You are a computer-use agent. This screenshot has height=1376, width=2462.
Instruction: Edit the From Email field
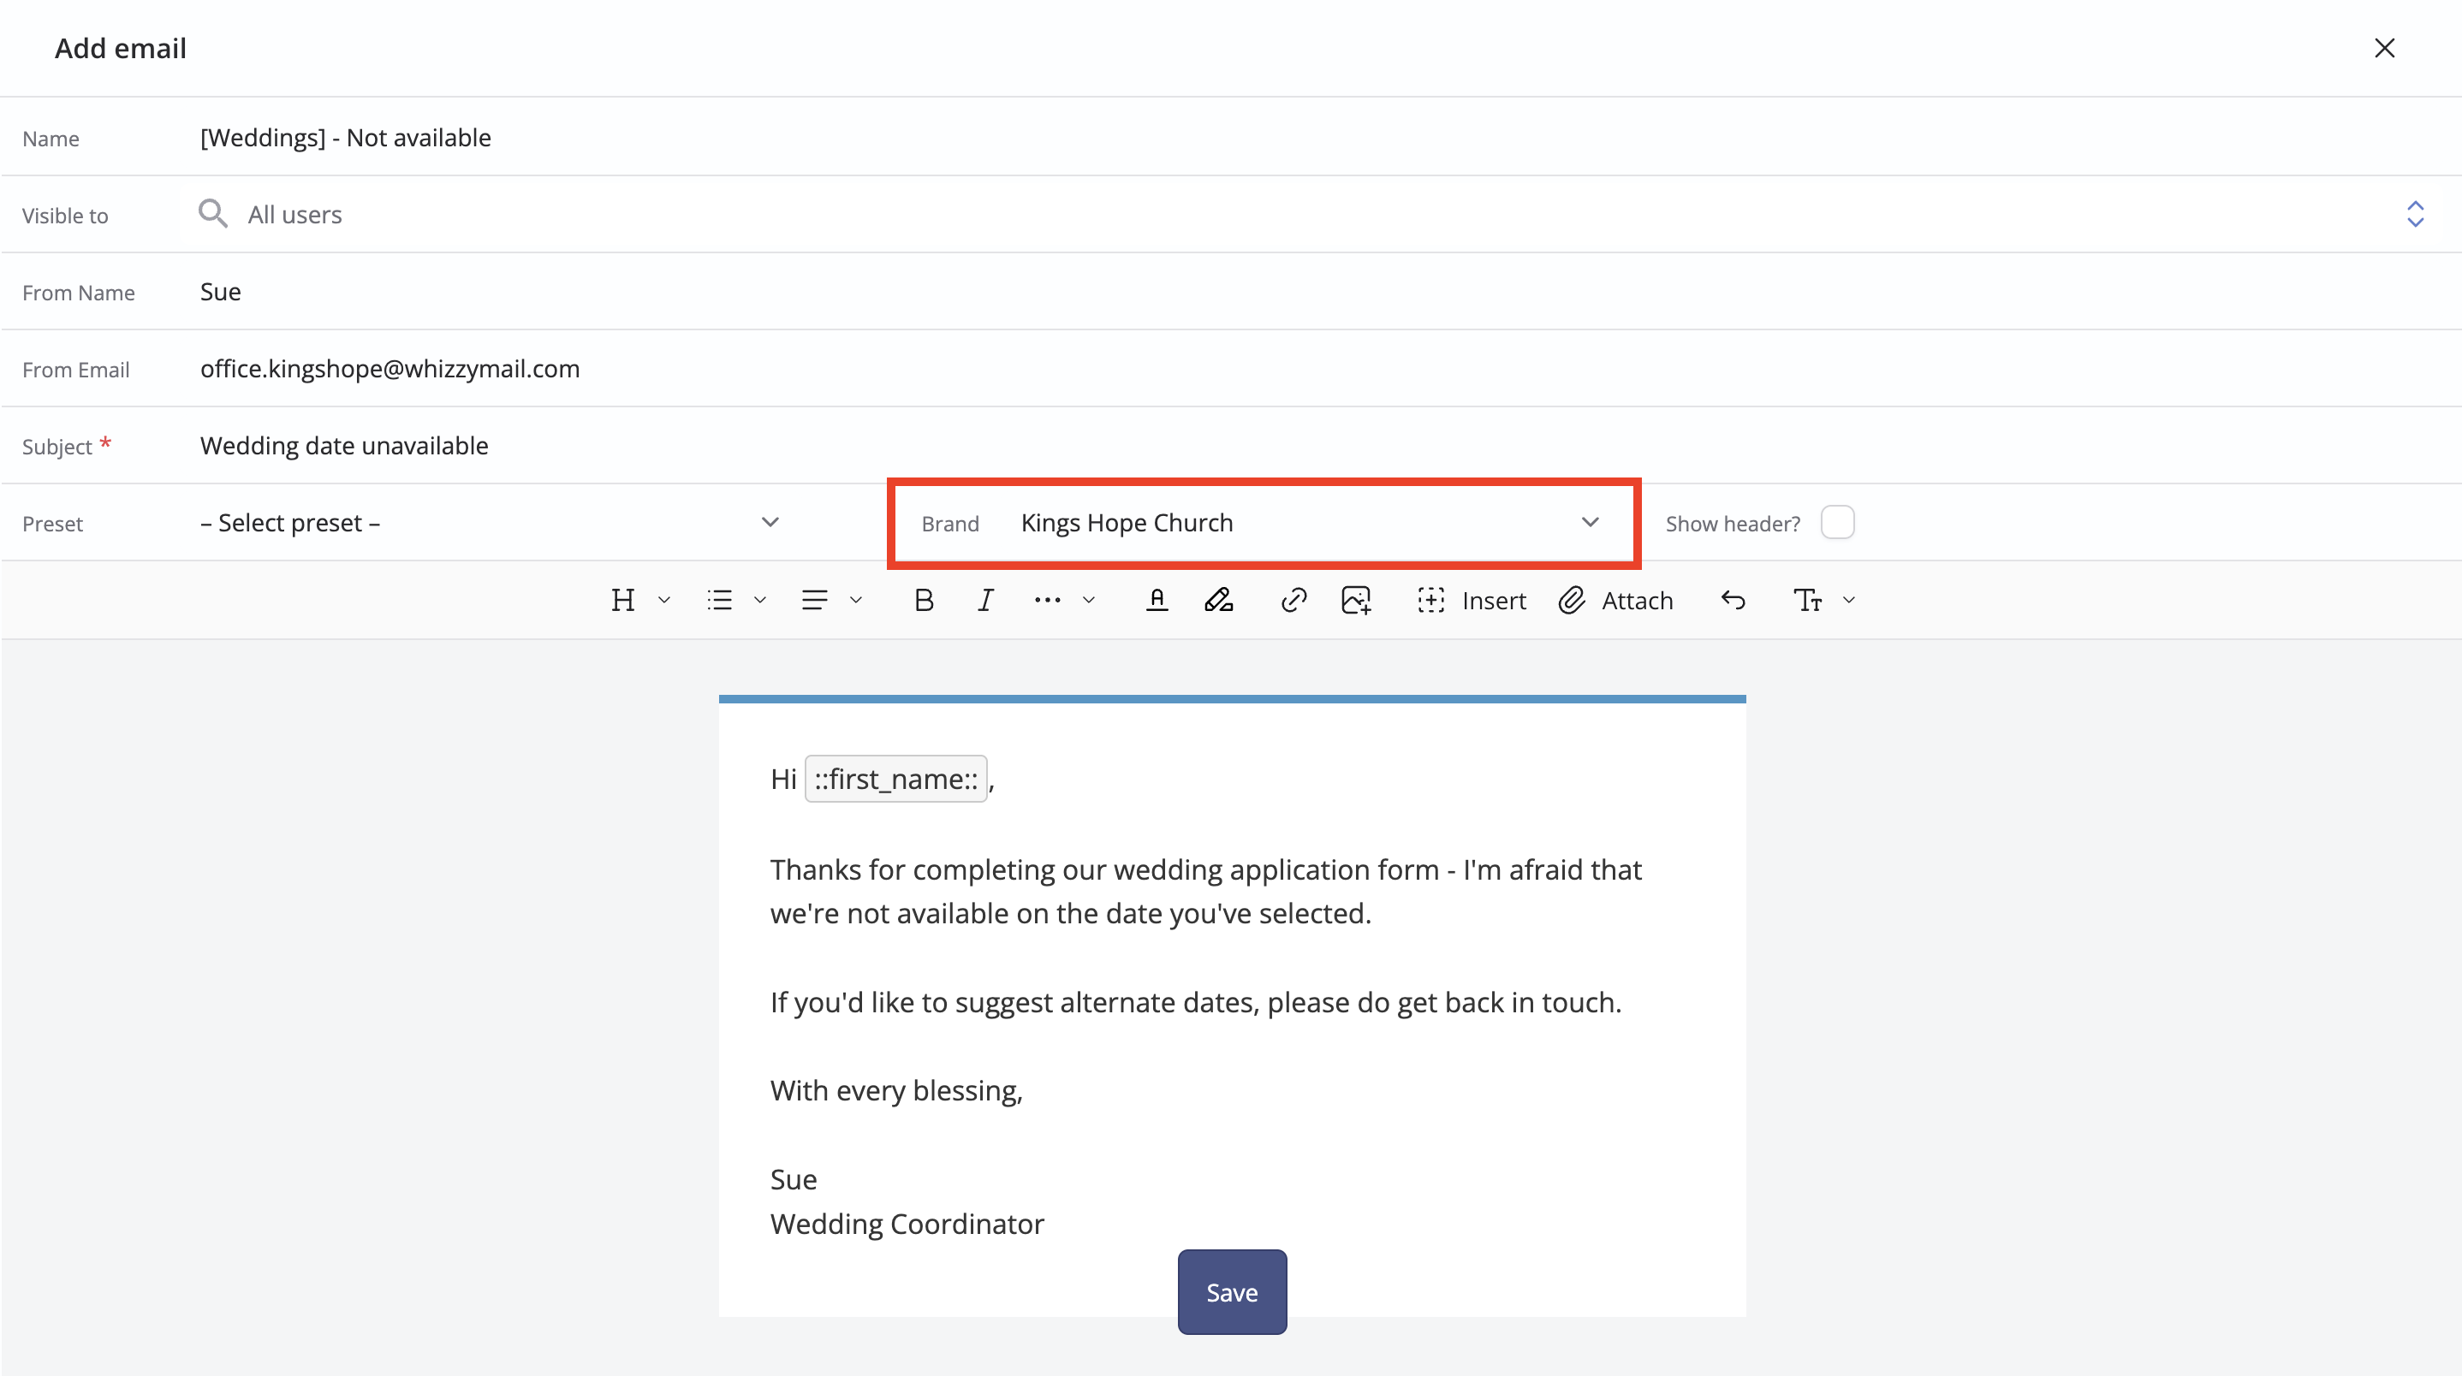point(1319,369)
